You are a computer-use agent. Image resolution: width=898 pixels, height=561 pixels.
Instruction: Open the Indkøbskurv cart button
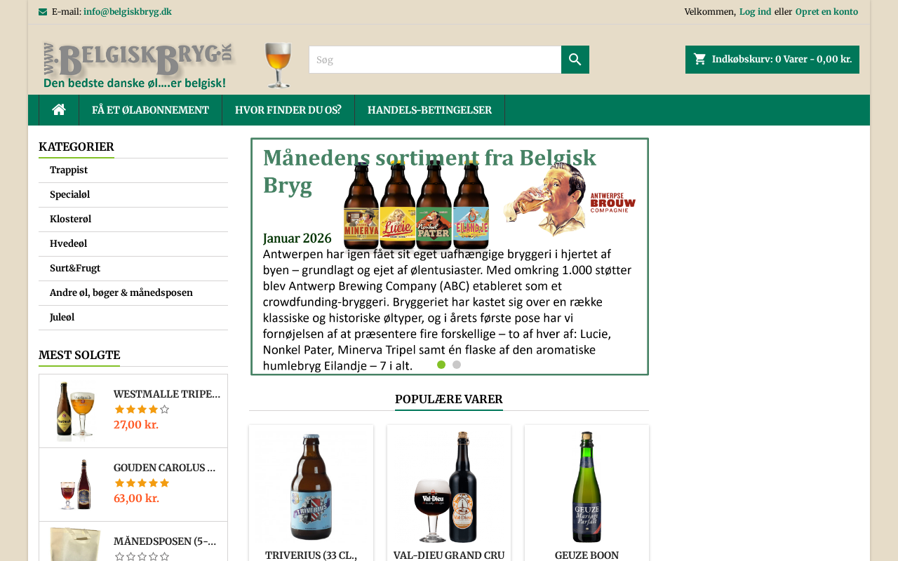point(772,60)
